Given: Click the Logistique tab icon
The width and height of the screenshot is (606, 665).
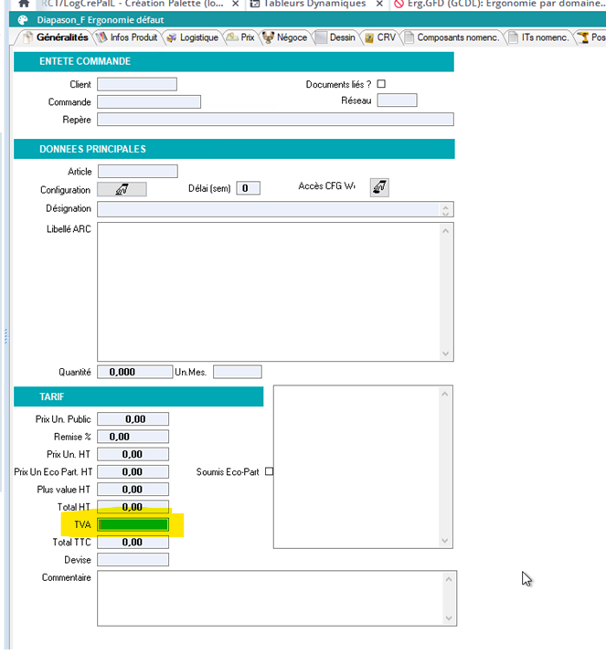Looking at the screenshot, I should tap(171, 37).
